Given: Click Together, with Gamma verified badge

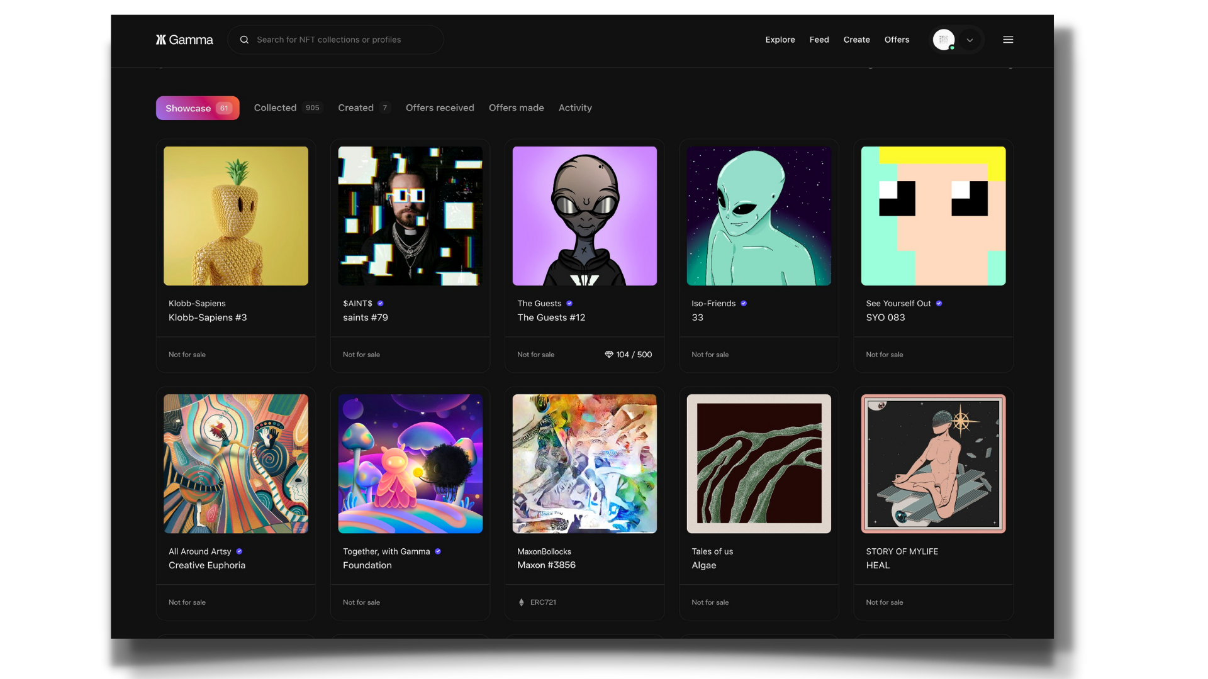Looking at the screenshot, I should pyautogui.click(x=438, y=551).
